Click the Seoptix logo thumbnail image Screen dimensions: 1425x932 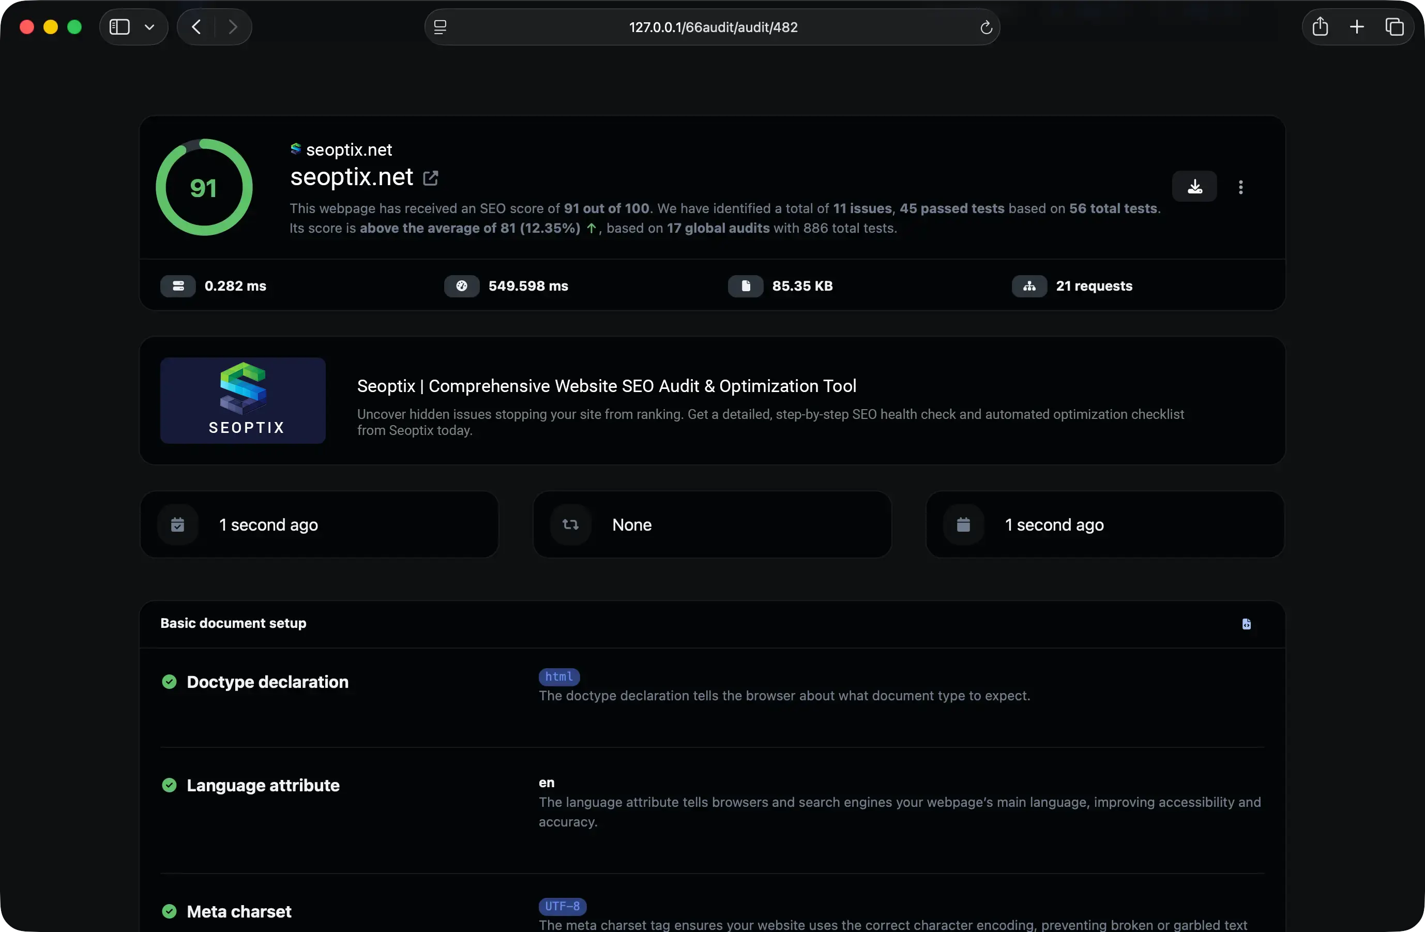(243, 400)
